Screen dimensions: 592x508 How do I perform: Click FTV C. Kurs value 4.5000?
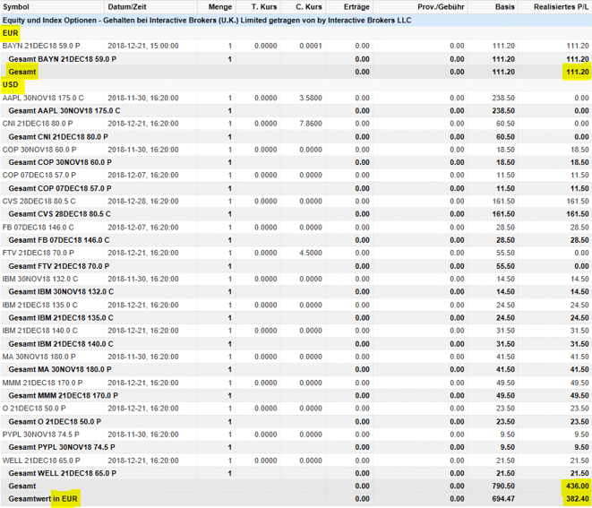(311, 253)
